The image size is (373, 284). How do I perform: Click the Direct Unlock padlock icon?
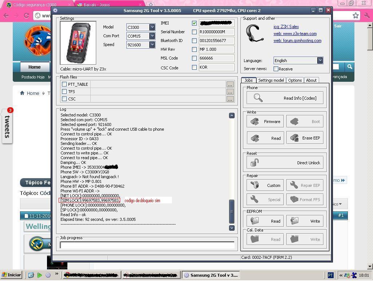255,163
